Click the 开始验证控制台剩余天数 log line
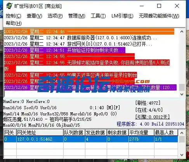This screenshot has height=162, width=189. point(64,50)
